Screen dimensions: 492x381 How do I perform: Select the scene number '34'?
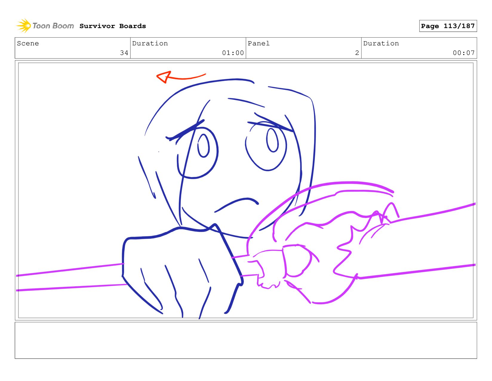(124, 53)
